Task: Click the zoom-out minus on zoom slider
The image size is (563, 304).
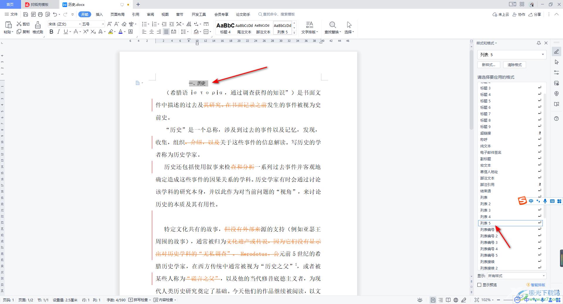Action: (499, 300)
